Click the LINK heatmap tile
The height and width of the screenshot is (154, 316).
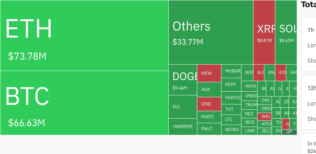(249, 131)
